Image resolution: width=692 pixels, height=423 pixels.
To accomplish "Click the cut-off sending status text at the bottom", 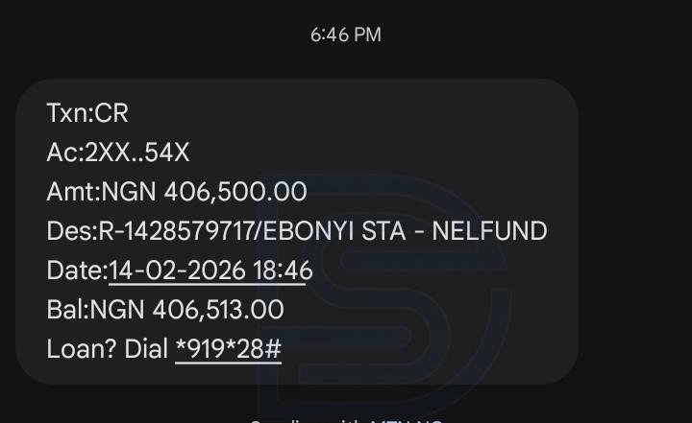I will click(346, 419).
